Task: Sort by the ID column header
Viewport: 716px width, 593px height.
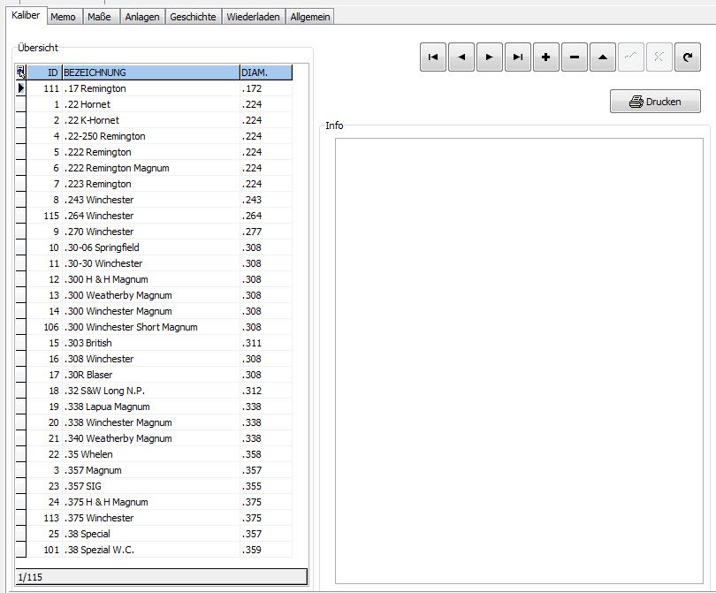Action: click(45, 72)
